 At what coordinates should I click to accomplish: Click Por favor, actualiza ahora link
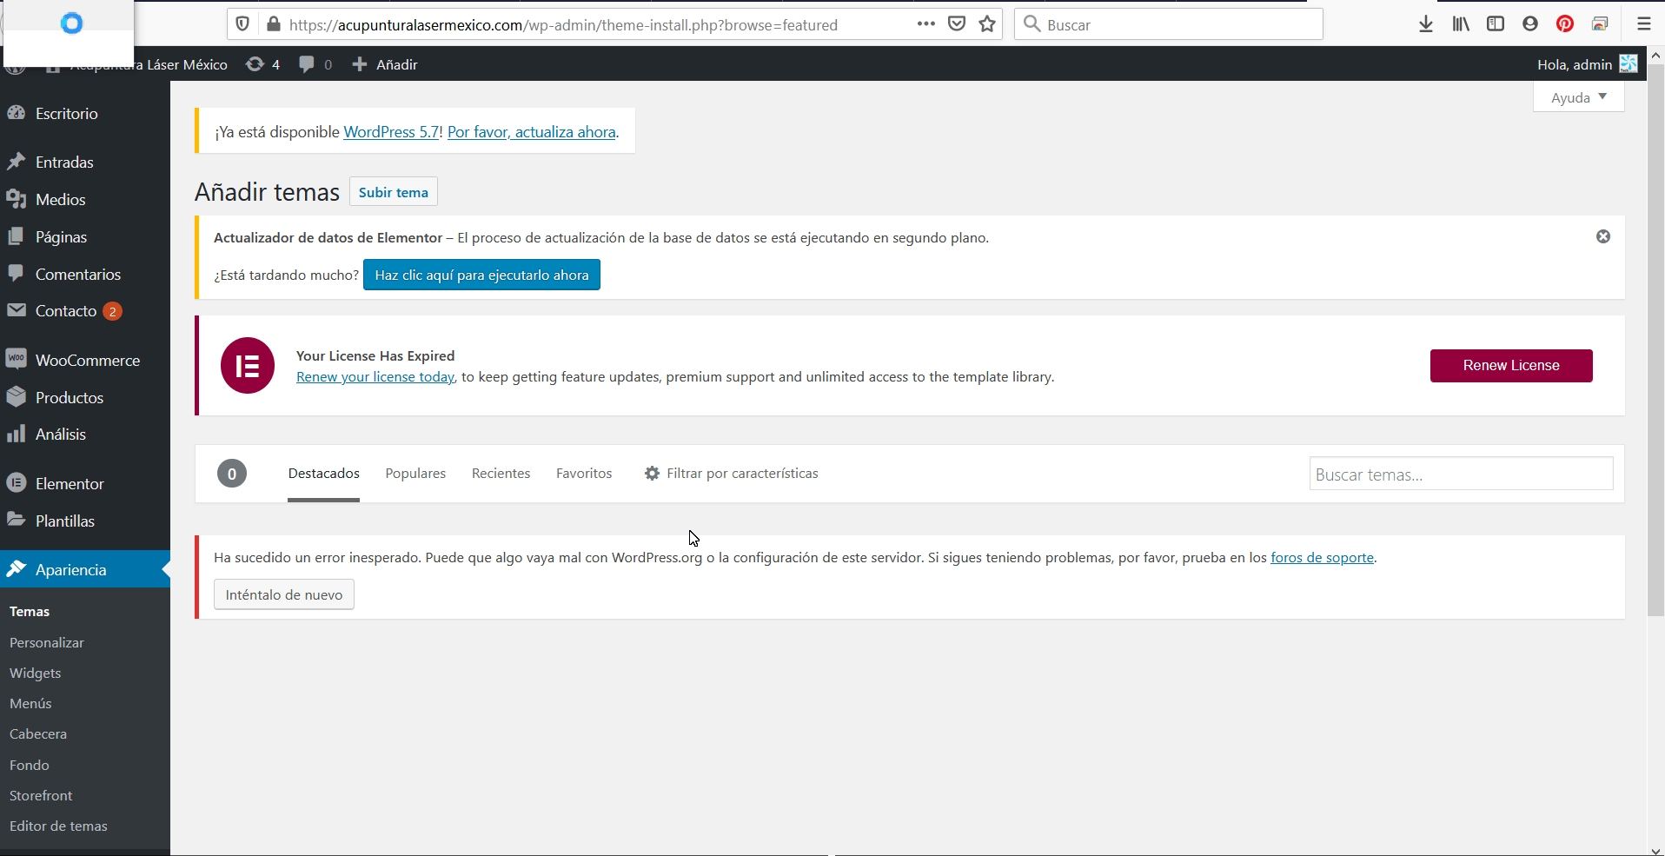pos(532,132)
